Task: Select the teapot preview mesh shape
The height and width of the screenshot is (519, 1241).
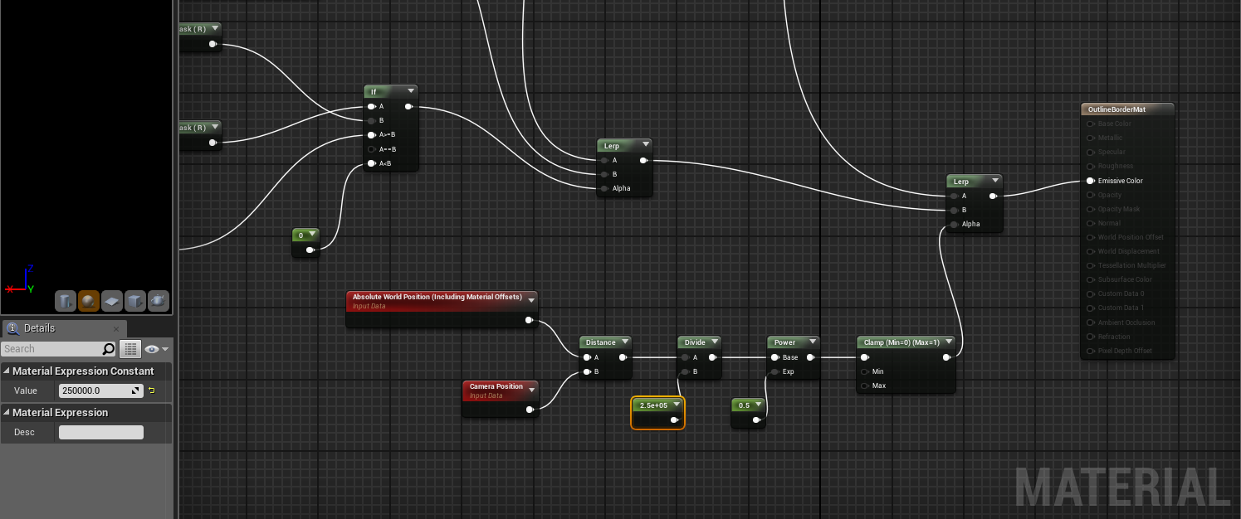Action: click(158, 301)
